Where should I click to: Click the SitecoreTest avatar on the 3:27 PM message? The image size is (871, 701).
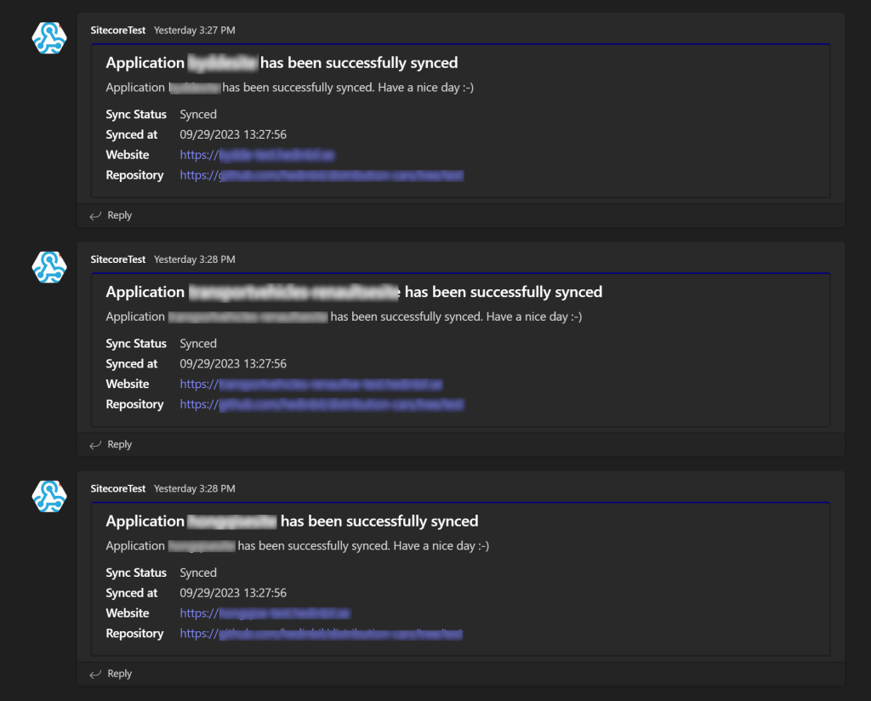click(x=49, y=38)
